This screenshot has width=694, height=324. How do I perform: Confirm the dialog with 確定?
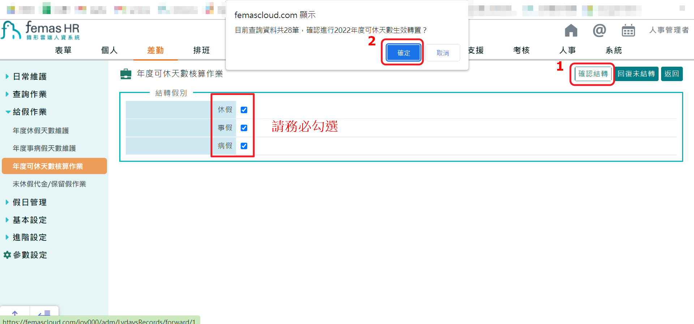(x=404, y=53)
